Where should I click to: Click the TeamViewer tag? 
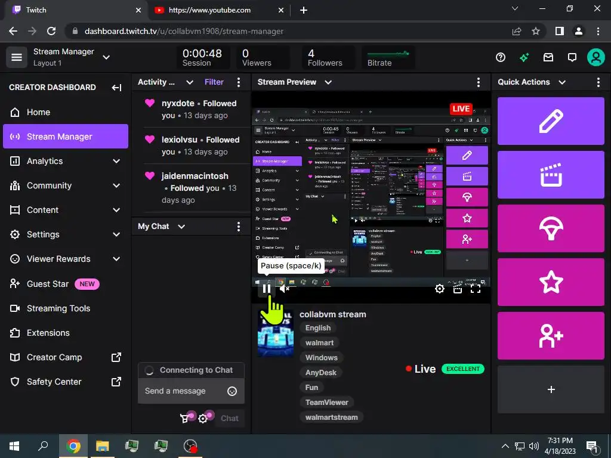coord(326,403)
